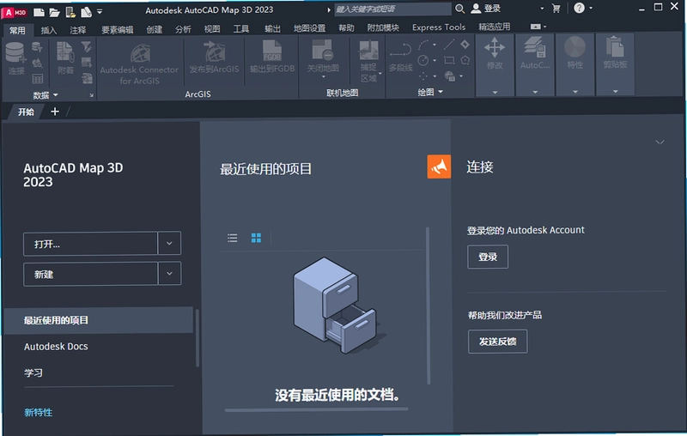Open the 常用 ribbon tab
Screen dimensions: 687x436
pos(17,30)
